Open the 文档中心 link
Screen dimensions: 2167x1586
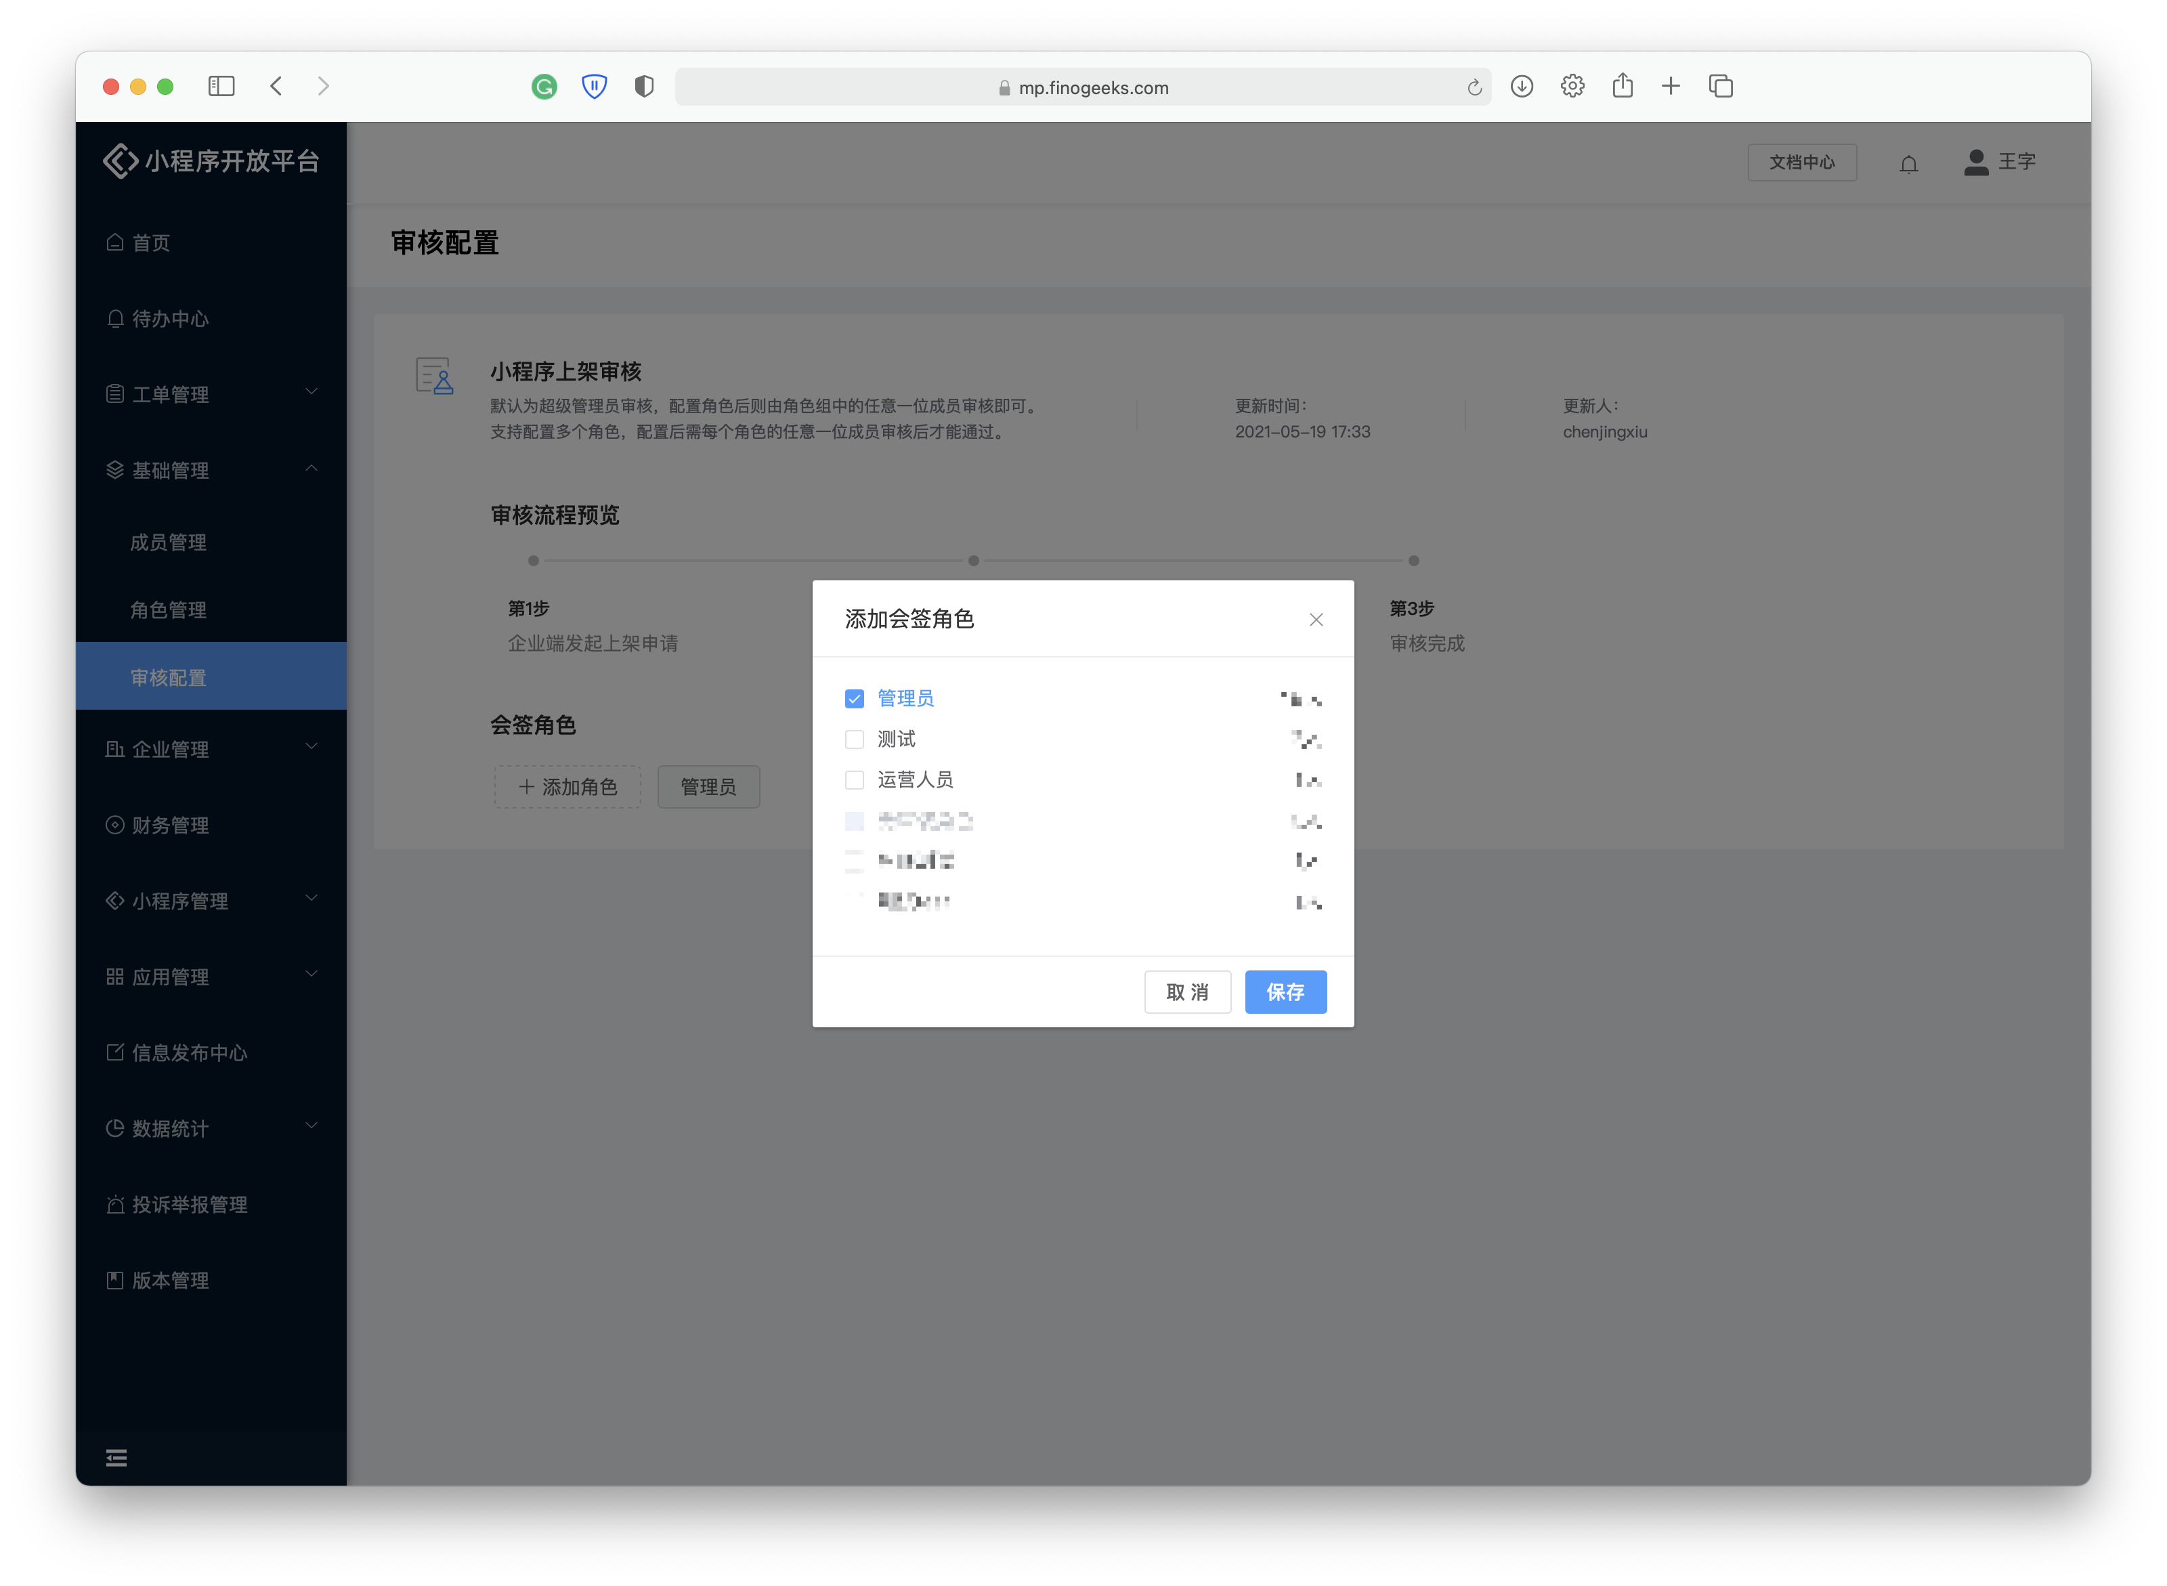point(1801,163)
